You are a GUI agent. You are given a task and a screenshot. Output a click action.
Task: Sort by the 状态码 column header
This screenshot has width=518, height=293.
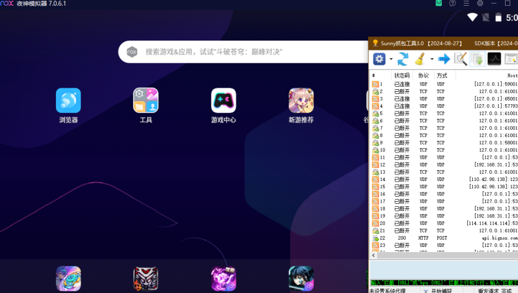pos(402,75)
